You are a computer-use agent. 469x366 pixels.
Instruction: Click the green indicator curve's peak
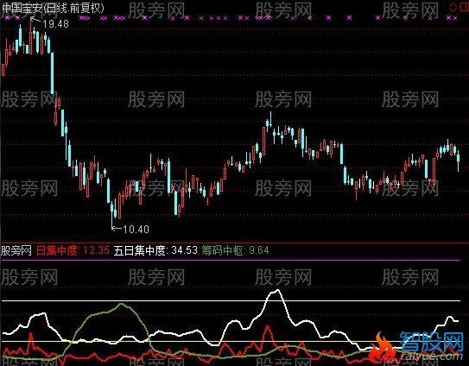click(x=121, y=304)
